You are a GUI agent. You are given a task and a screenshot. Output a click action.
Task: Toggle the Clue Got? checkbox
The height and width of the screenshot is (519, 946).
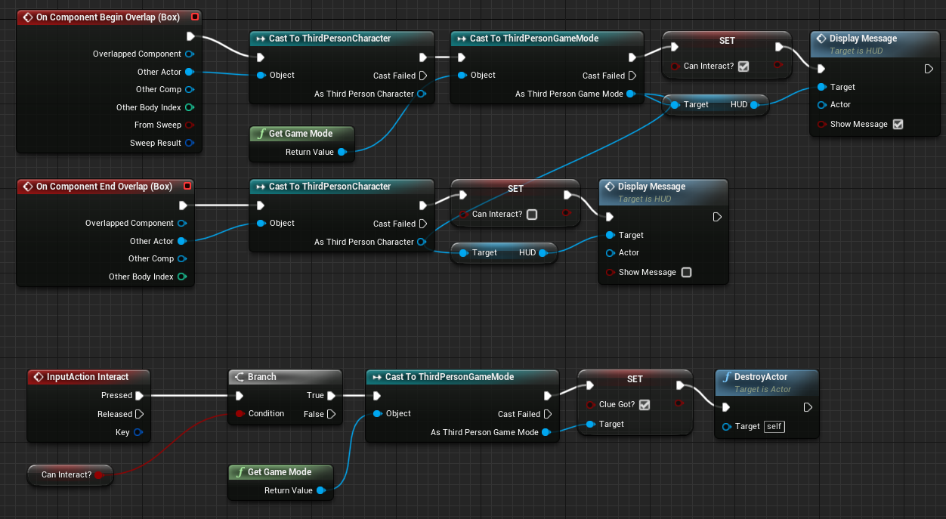[645, 405]
